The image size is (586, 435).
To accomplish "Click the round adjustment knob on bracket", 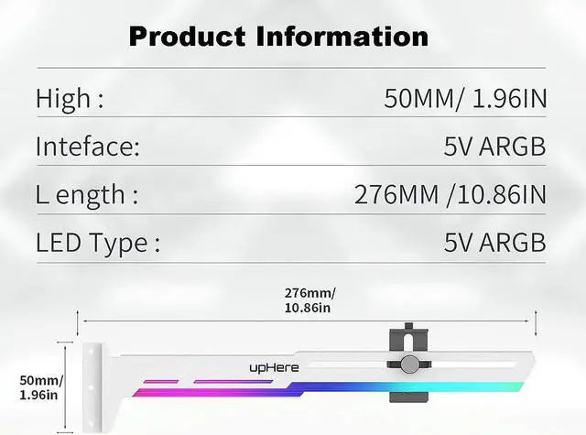I will point(409,364).
